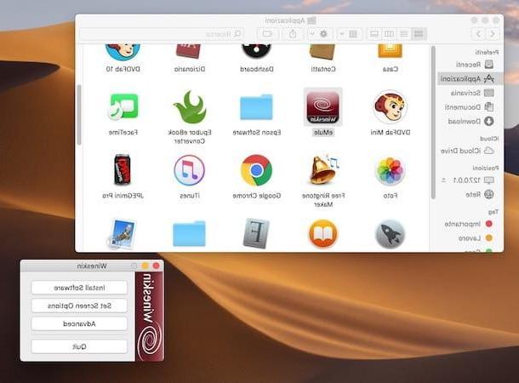Close the Wineskin window with red button
This screenshot has width=519, height=383.
coord(157,266)
